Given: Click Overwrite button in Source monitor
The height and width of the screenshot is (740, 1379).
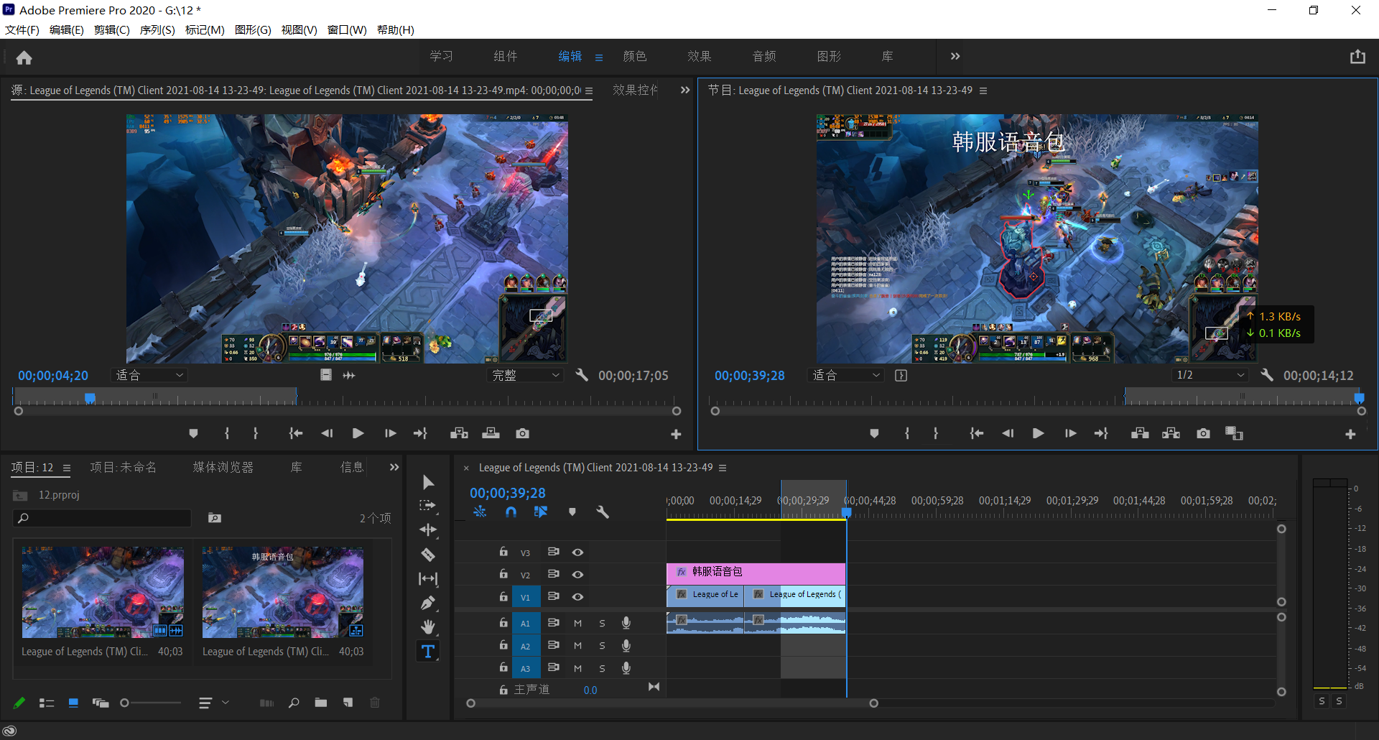Looking at the screenshot, I should [491, 433].
